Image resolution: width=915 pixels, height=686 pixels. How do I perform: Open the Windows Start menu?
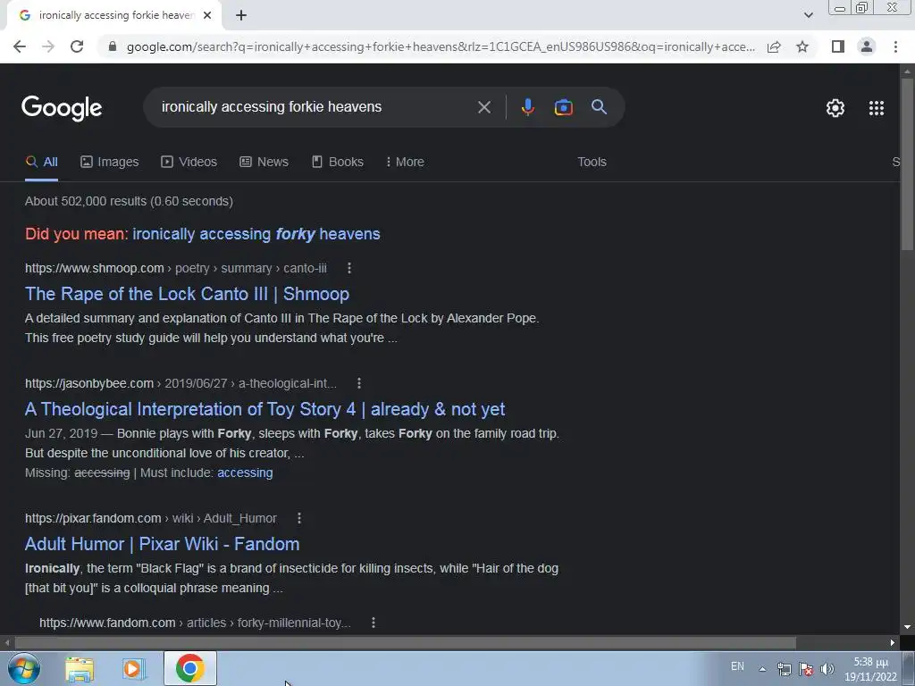(23, 668)
